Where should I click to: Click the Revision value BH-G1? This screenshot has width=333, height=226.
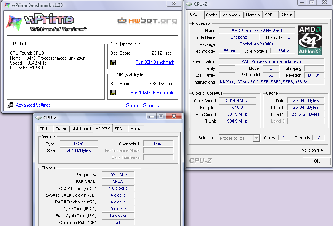click(x=314, y=75)
